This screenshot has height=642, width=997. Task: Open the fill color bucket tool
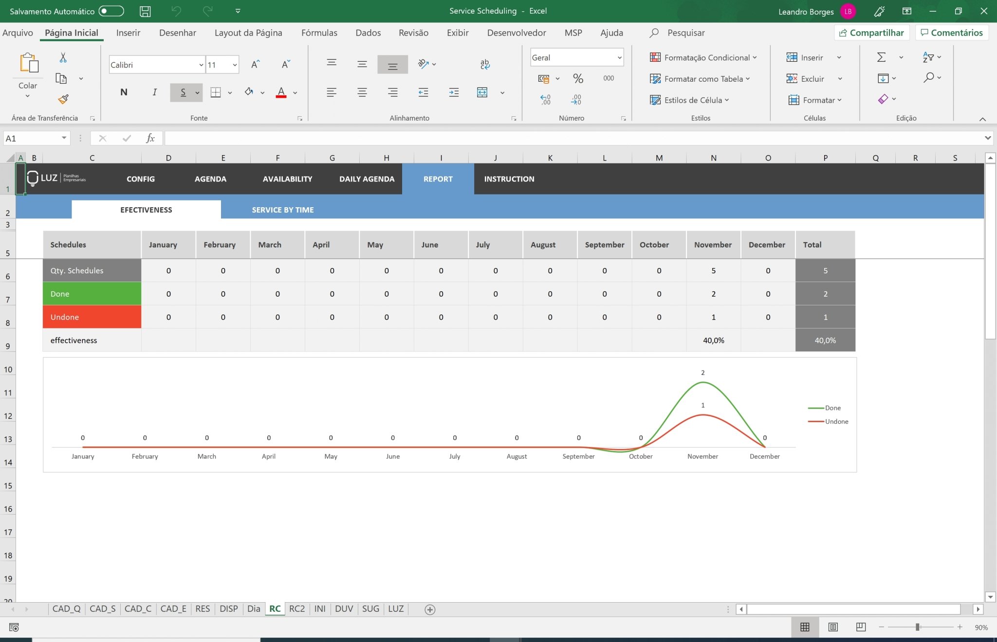point(248,92)
